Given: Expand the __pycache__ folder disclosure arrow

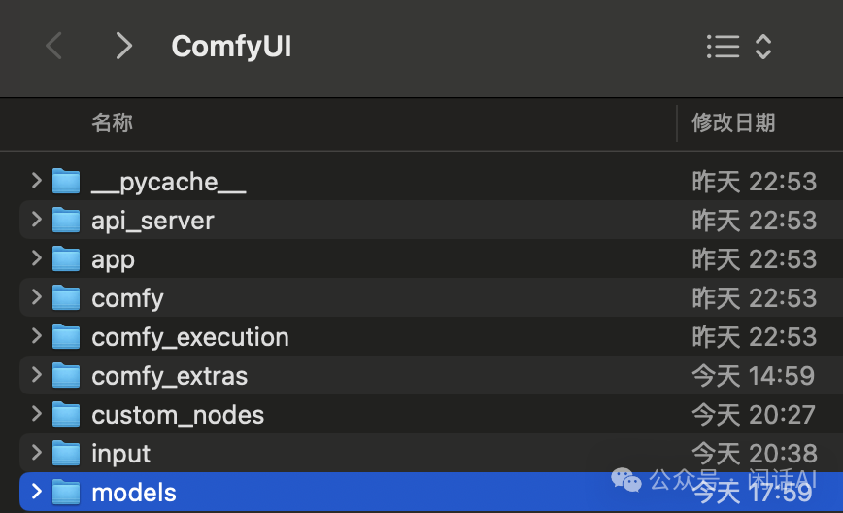Looking at the screenshot, I should [x=36, y=181].
